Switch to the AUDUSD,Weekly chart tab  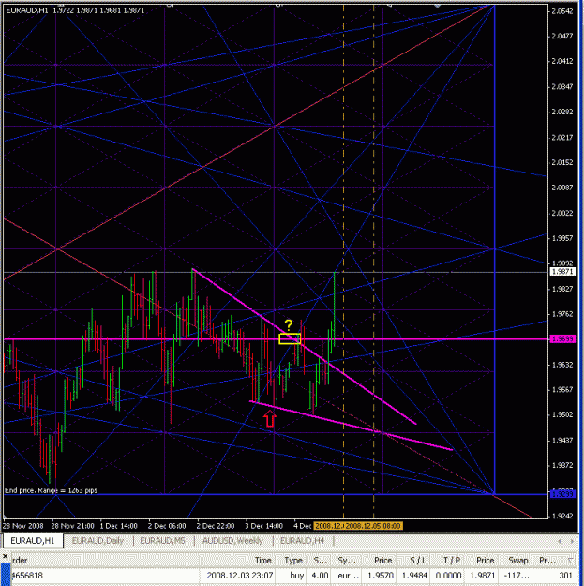pyautogui.click(x=232, y=541)
